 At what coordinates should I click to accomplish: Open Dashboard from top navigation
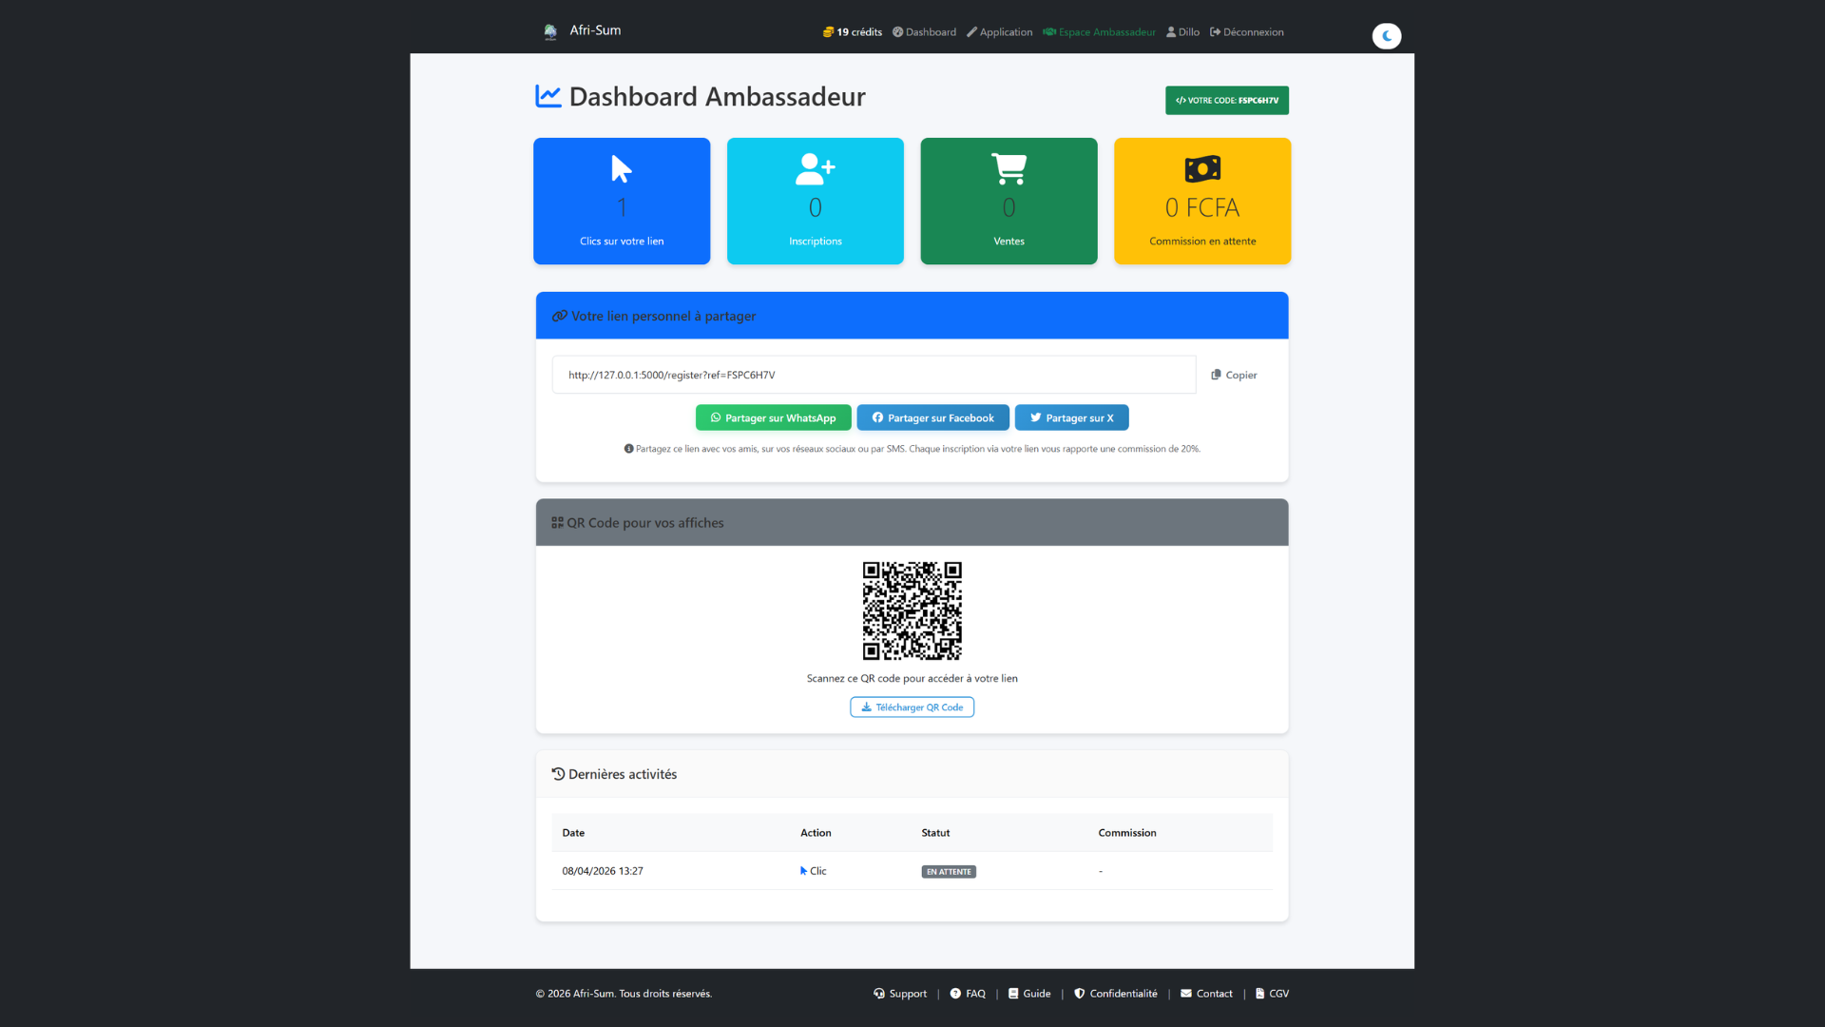(924, 32)
